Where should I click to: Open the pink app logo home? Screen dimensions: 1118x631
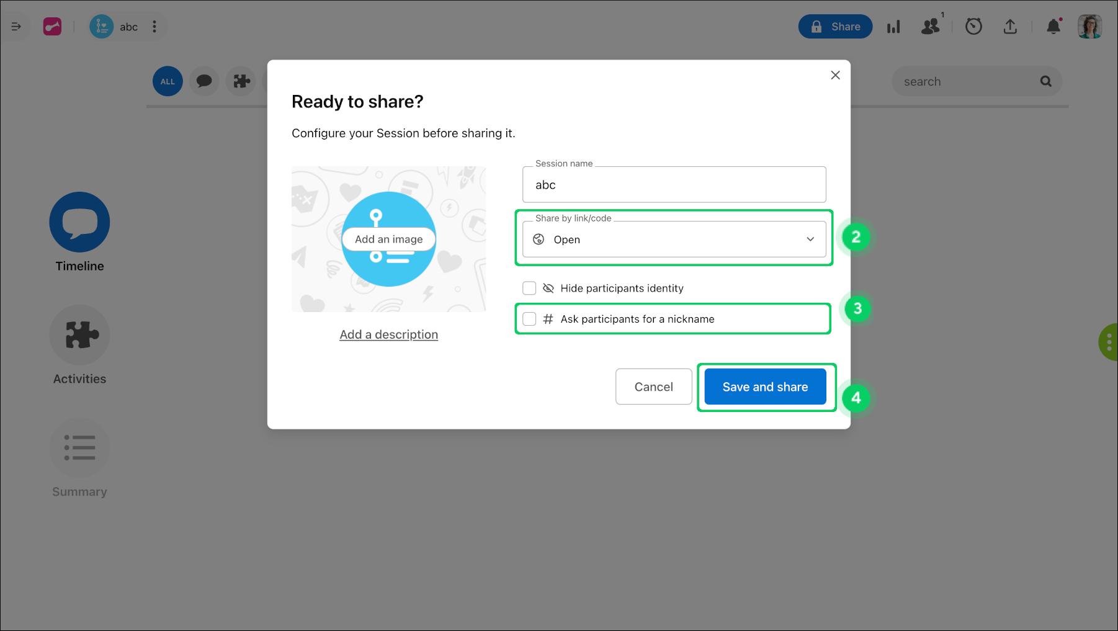(52, 27)
